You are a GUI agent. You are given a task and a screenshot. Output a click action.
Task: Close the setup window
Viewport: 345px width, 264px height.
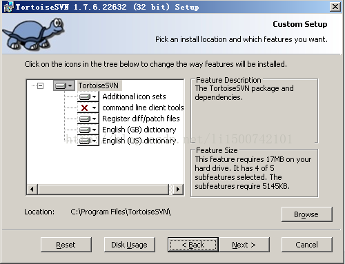pyautogui.click(x=335, y=7)
